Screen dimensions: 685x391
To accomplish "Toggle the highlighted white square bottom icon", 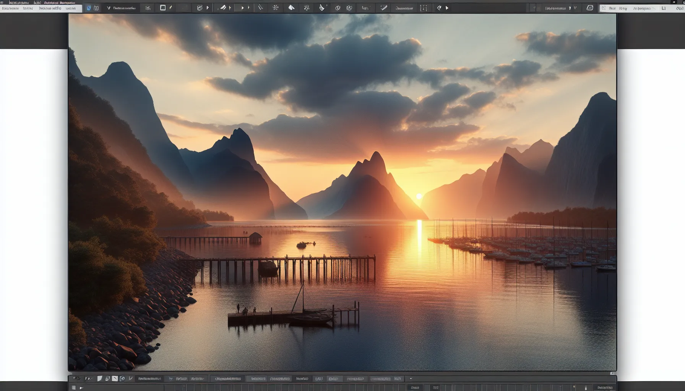I will (x=115, y=379).
